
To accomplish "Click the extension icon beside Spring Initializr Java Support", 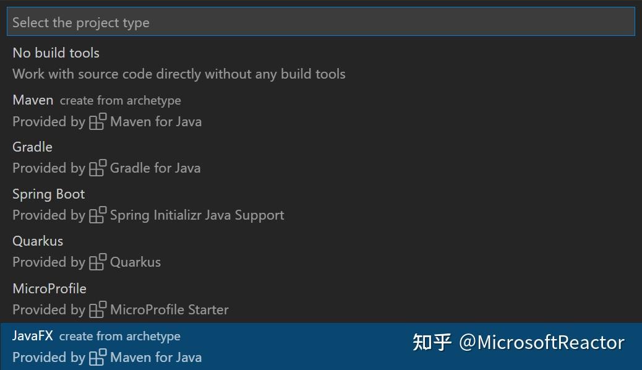I will [98, 215].
